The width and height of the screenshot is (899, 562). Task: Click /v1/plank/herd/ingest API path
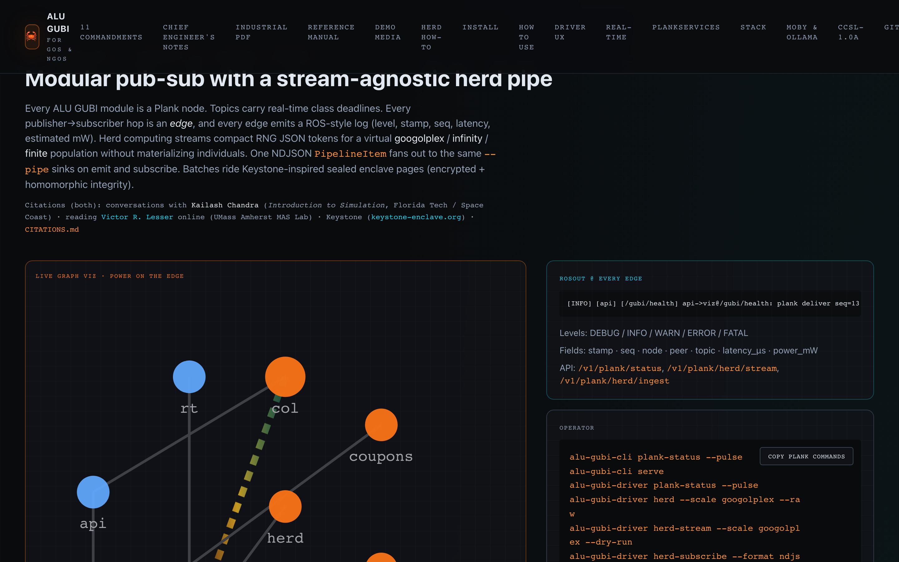coord(614,381)
